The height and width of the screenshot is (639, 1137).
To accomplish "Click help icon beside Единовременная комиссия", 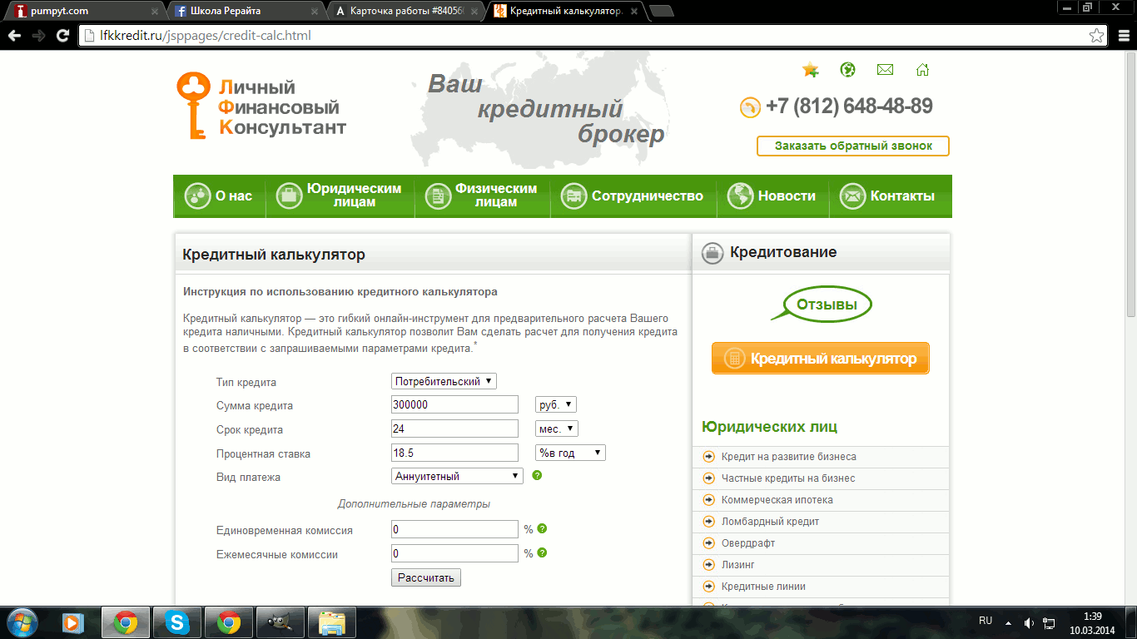I will pos(542,528).
